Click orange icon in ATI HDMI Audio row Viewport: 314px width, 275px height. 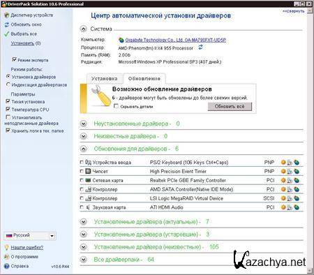[283, 207]
